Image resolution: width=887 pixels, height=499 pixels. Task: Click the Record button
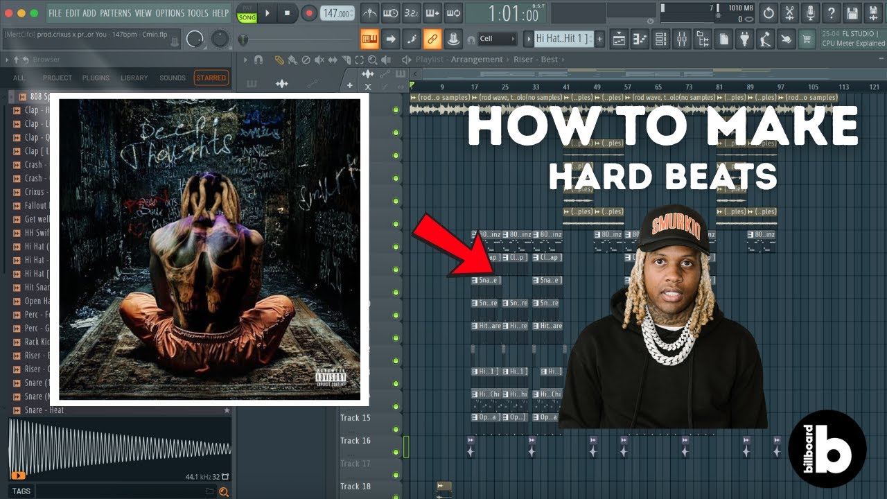click(309, 13)
